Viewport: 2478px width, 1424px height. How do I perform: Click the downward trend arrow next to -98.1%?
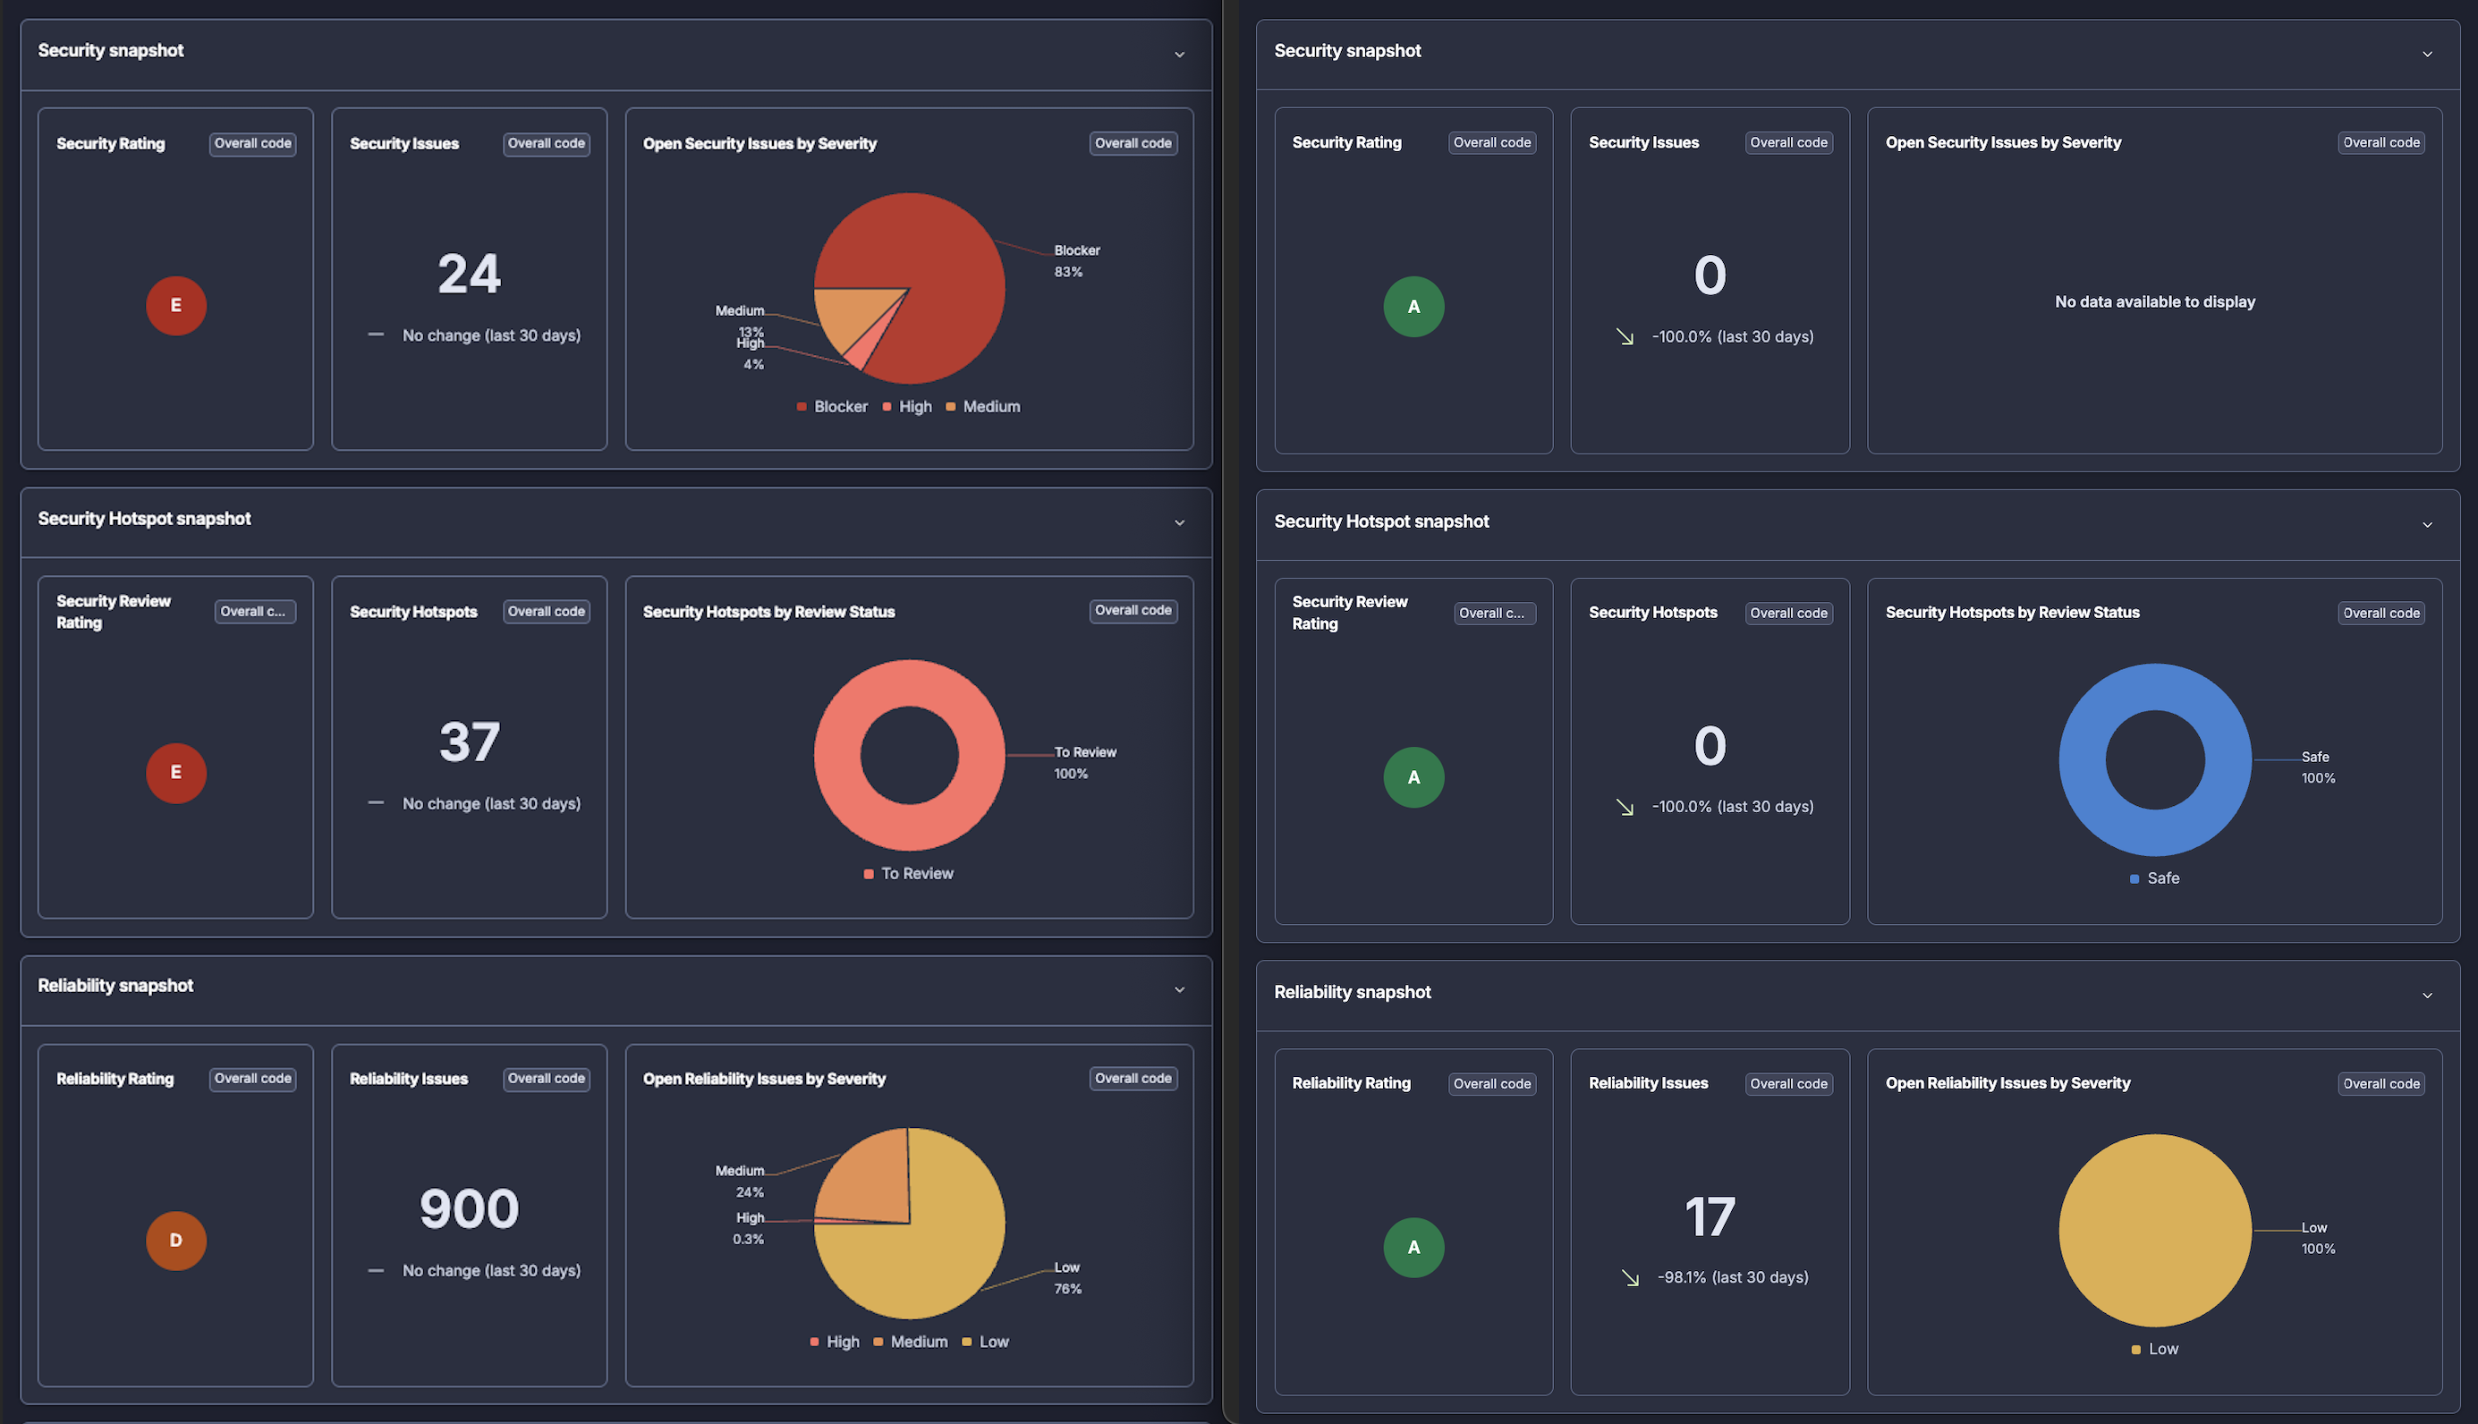click(x=1629, y=1277)
